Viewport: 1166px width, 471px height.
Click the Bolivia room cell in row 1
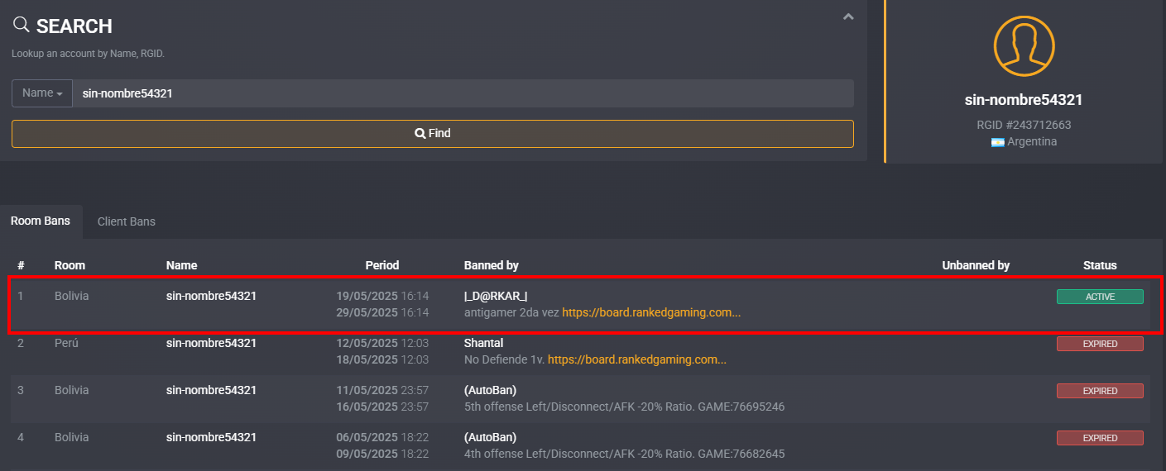coord(71,296)
